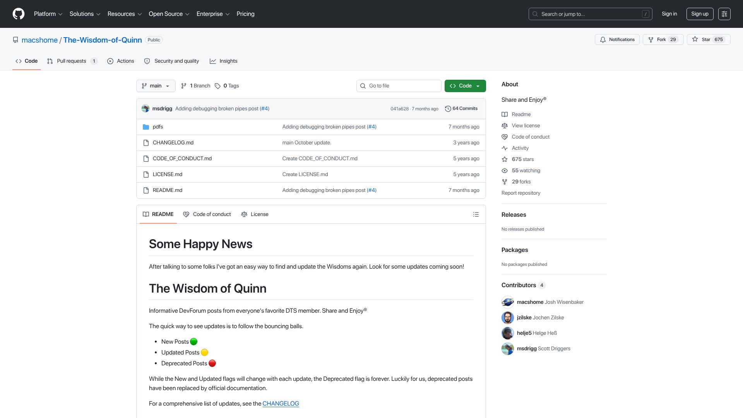Click the View license scale icon
The width and height of the screenshot is (743, 418).
point(505,126)
